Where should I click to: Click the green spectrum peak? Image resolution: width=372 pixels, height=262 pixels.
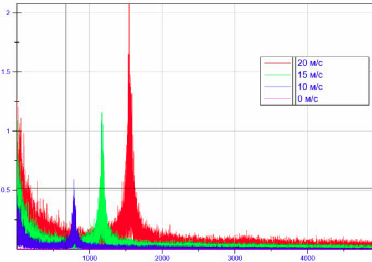(102, 177)
